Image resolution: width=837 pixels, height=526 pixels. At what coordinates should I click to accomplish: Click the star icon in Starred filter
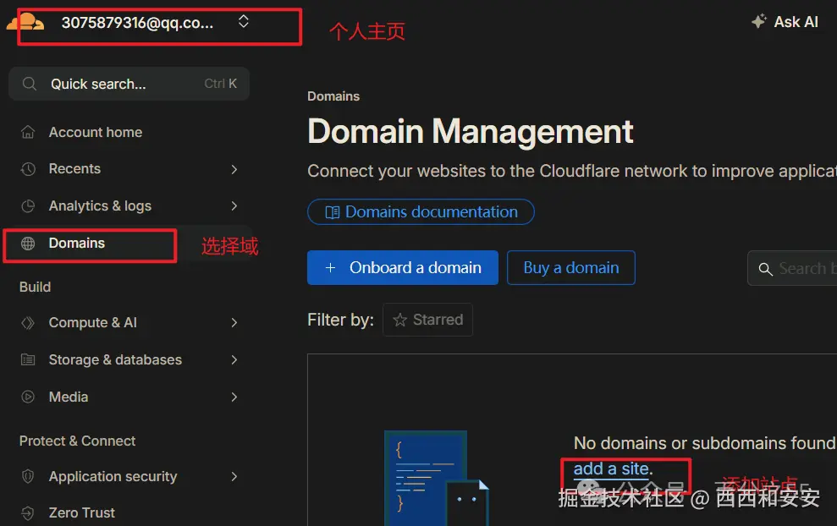[399, 320]
